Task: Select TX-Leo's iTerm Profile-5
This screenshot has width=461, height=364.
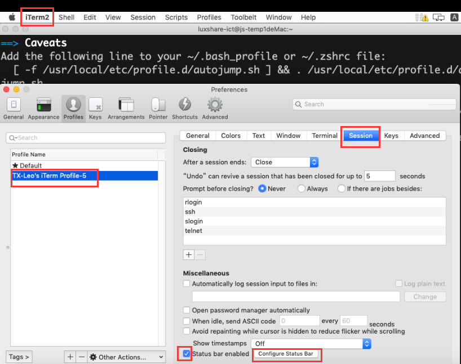Action: click(x=85, y=176)
